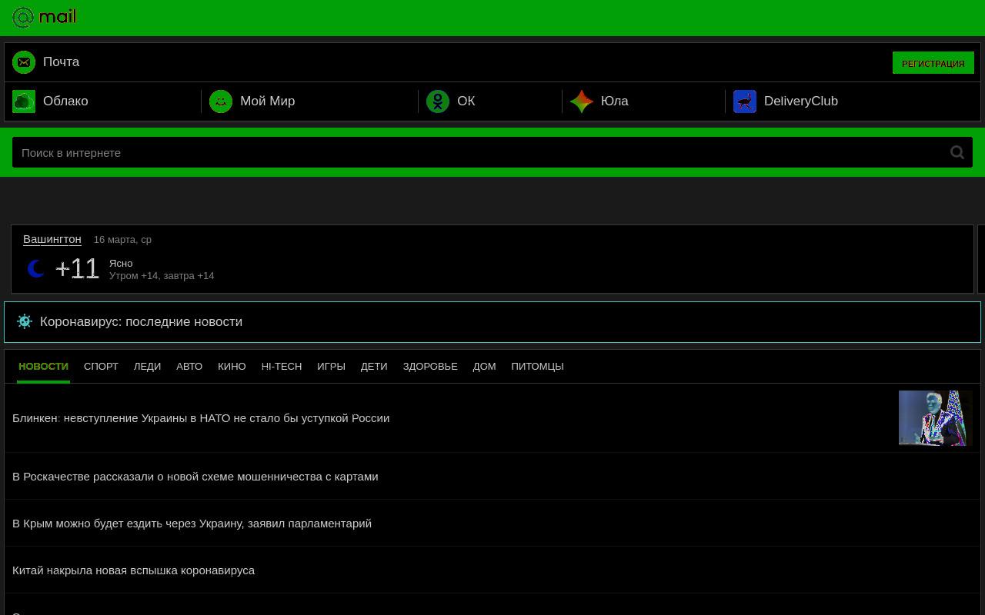The image size is (985, 615).
Task: Open the Блинкен NATO news headline
Action: click(x=201, y=418)
